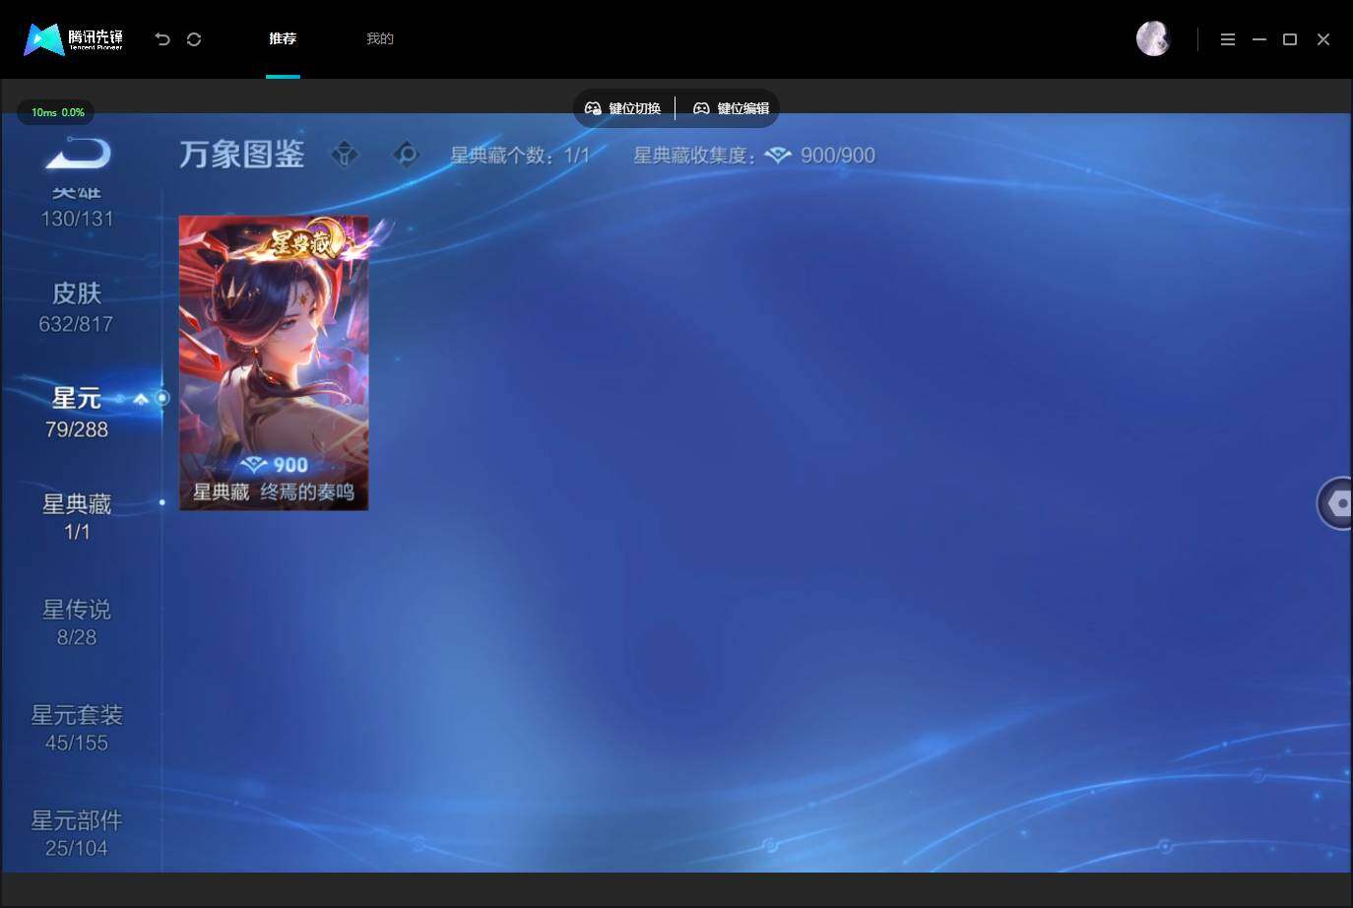Viewport: 1353px width, 908px height.
Task: Click the Tencent Pioneer logo
Action: pyautogui.click(x=74, y=39)
